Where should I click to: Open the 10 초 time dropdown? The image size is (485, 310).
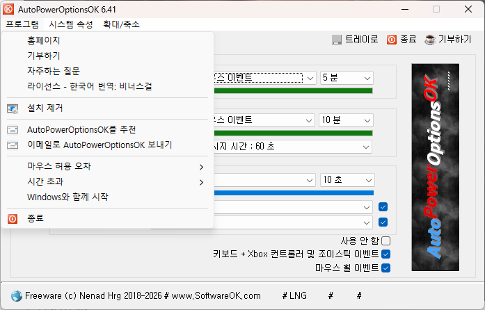click(x=347, y=180)
